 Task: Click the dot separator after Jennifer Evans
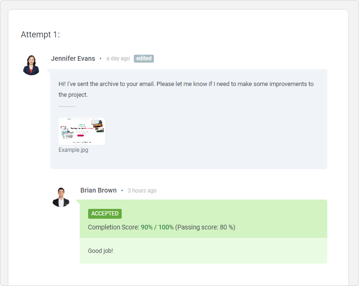pyautogui.click(x=101, y=58)
